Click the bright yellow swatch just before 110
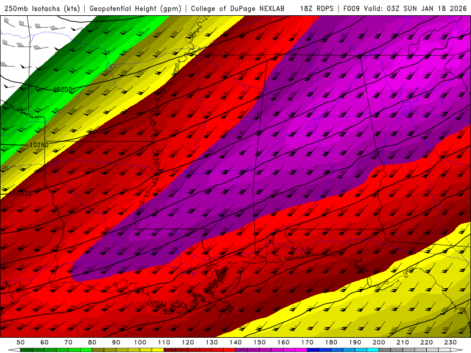This screenshot has height=353, width=471. [158, 350]
